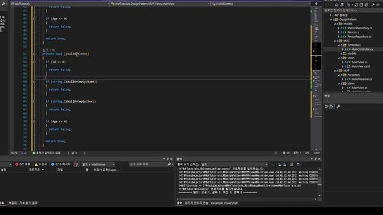Click the clear filter icon in Error List
The width and height of the screenshot is (383, 215).
[x=76, y=165]
